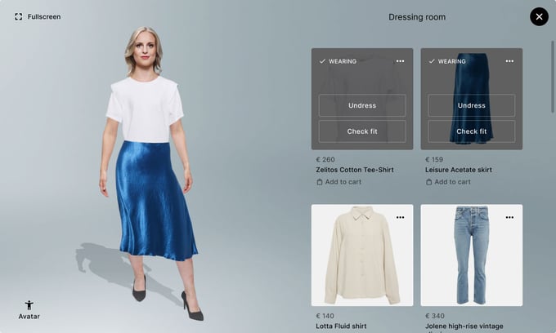Open more options for Leisure Acetate skirt

click(509, 61)
